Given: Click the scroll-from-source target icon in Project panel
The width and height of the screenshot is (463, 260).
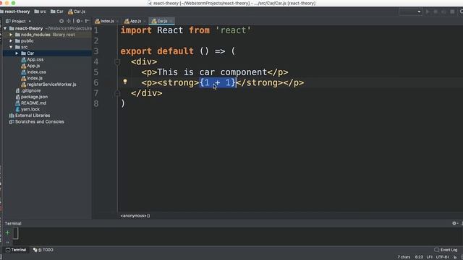Looking at the screenshot, I should pyautogui.click(x=61, y=21).
